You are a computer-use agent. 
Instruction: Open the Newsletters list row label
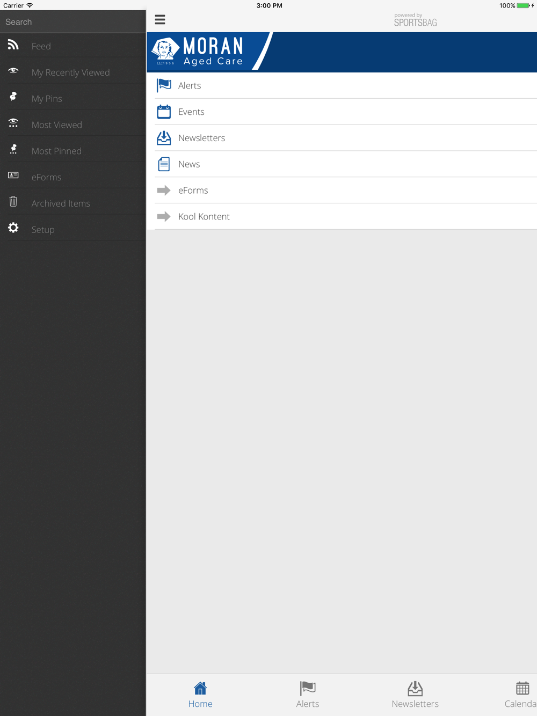pos(201,138)
